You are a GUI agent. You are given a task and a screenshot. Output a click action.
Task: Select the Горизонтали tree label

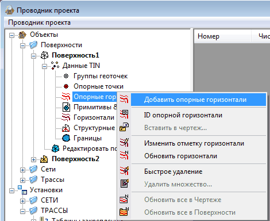[94, 117]
